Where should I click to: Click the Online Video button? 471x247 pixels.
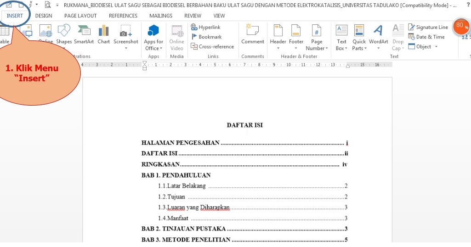point(176,38)
